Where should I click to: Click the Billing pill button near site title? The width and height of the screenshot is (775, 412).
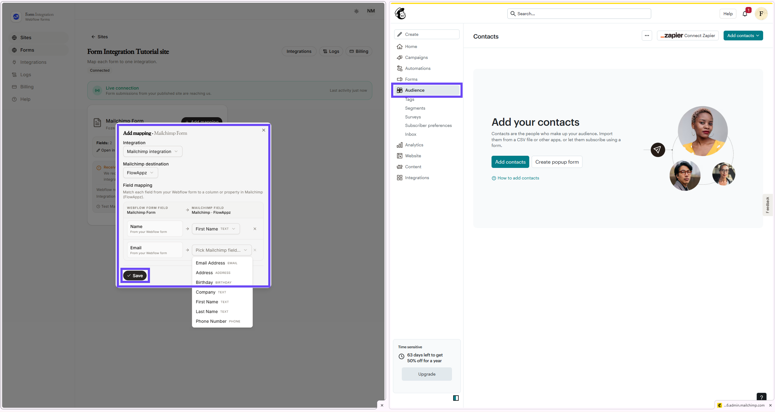[x=359, y=51]
